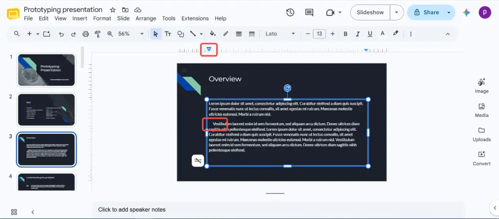The width and height of the screenshot is (499, 219).
Task: Open the account avatar labeled p
Action: 485,12
